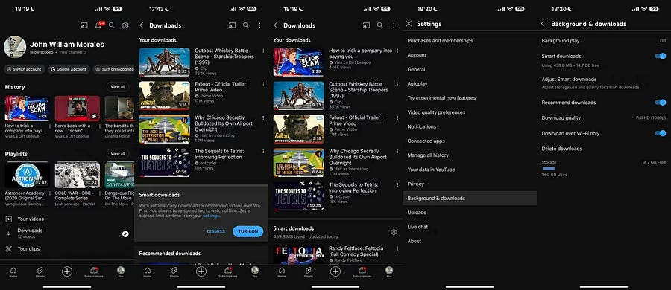Open the View channel chevron under John William Morales
The width and height of the screenshot is (671, 290).
tap(85, 52)
